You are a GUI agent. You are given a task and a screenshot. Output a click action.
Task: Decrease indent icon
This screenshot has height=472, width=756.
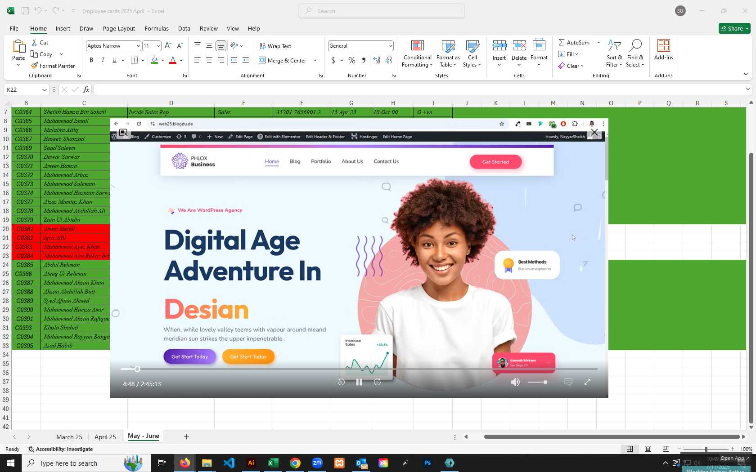tap(234, 60)
